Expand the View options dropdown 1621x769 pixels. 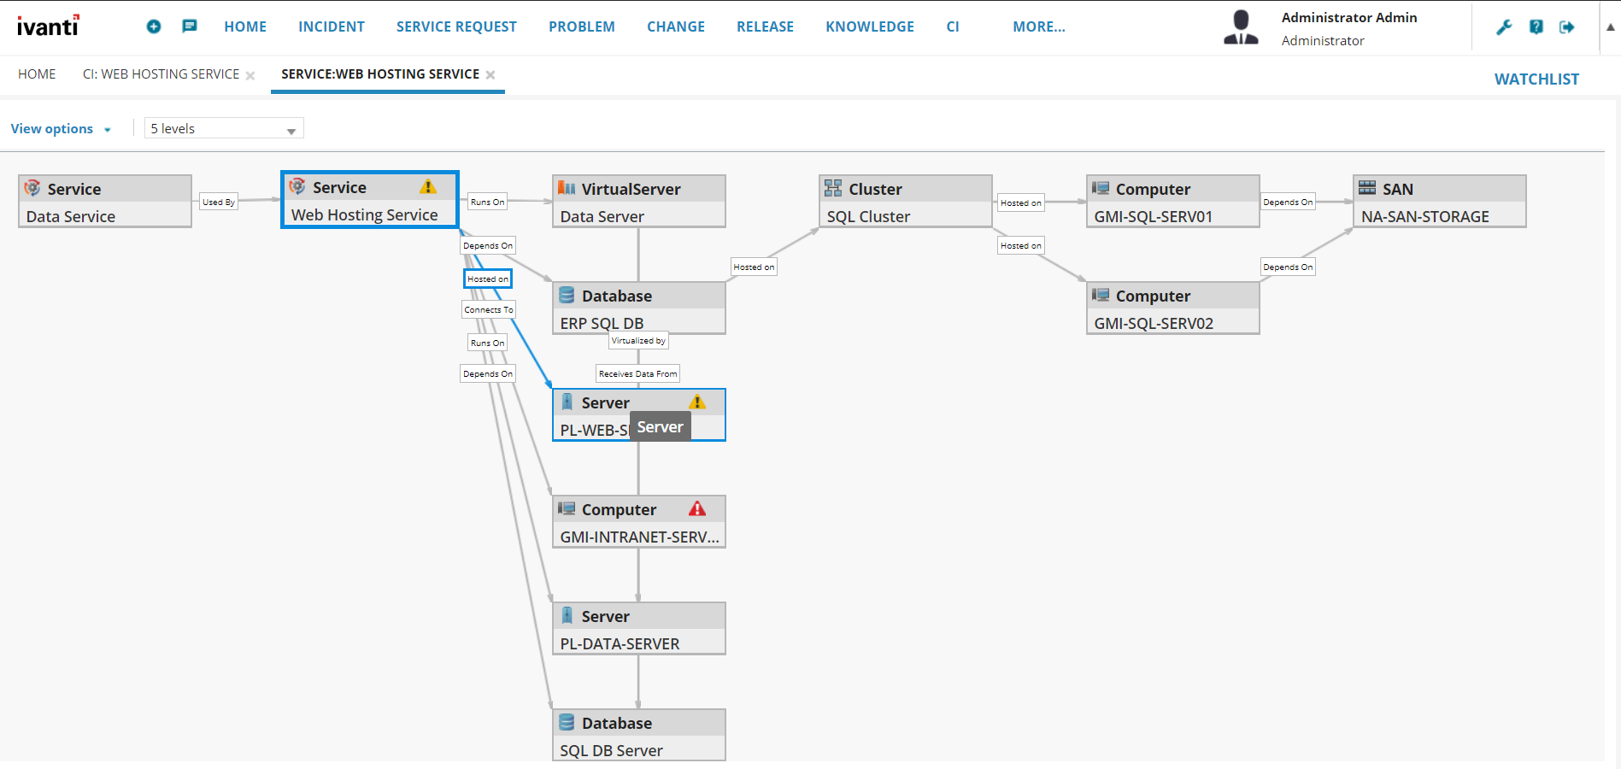tap(61, 129)
